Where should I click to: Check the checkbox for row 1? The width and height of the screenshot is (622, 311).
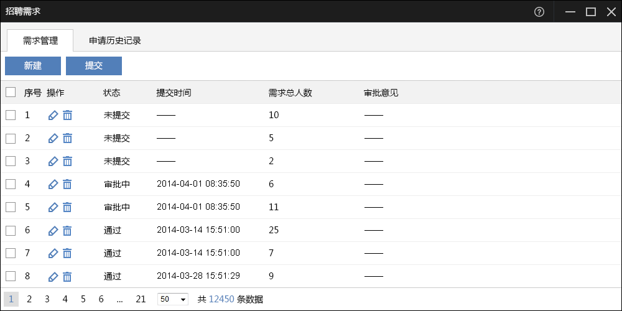(11, 115)
